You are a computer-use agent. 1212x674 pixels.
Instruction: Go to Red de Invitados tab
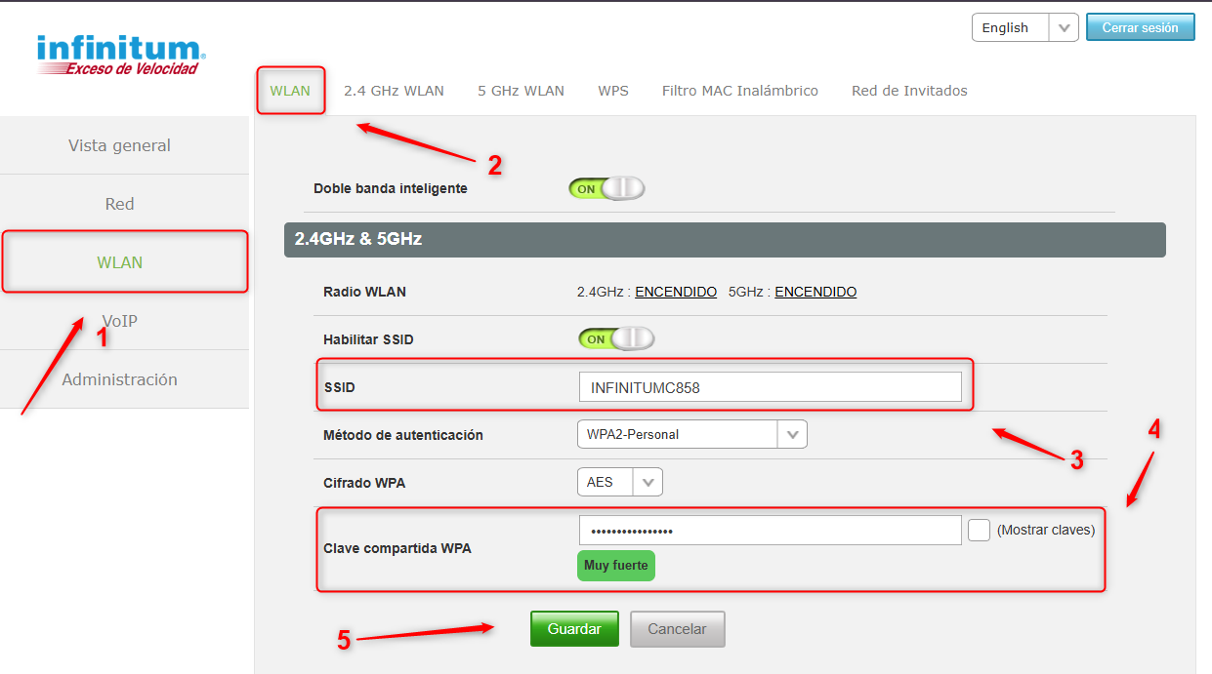(x=909, y=91)
